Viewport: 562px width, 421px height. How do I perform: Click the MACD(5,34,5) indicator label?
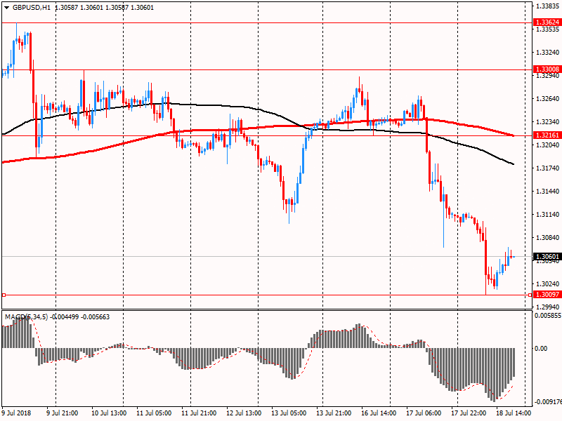[26, 317]
